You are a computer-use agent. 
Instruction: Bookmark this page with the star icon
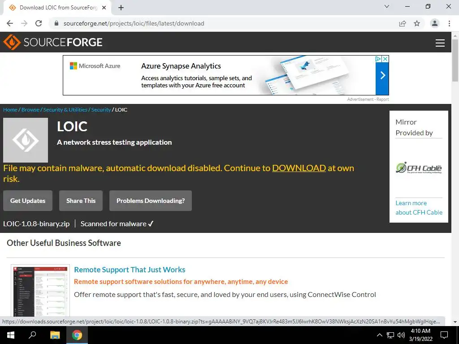click(x=417, y=23)
